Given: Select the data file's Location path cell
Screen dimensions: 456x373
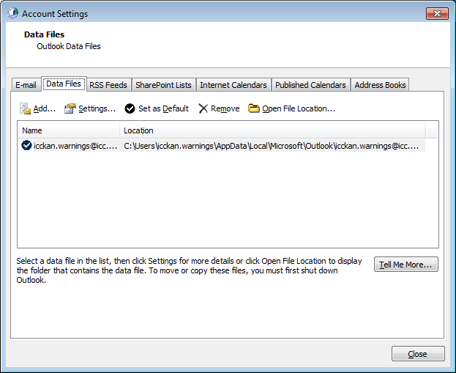Looking at the screenshot, I should [x=271, y=146].
